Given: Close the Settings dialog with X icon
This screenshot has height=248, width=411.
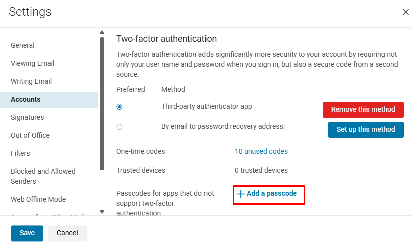Looking at the screenshot, I should [405, 12].
